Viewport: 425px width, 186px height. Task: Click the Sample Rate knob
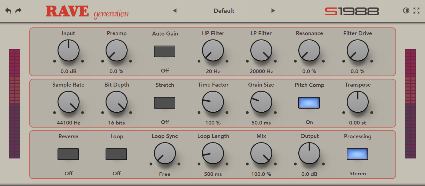[x=69, y=102]
